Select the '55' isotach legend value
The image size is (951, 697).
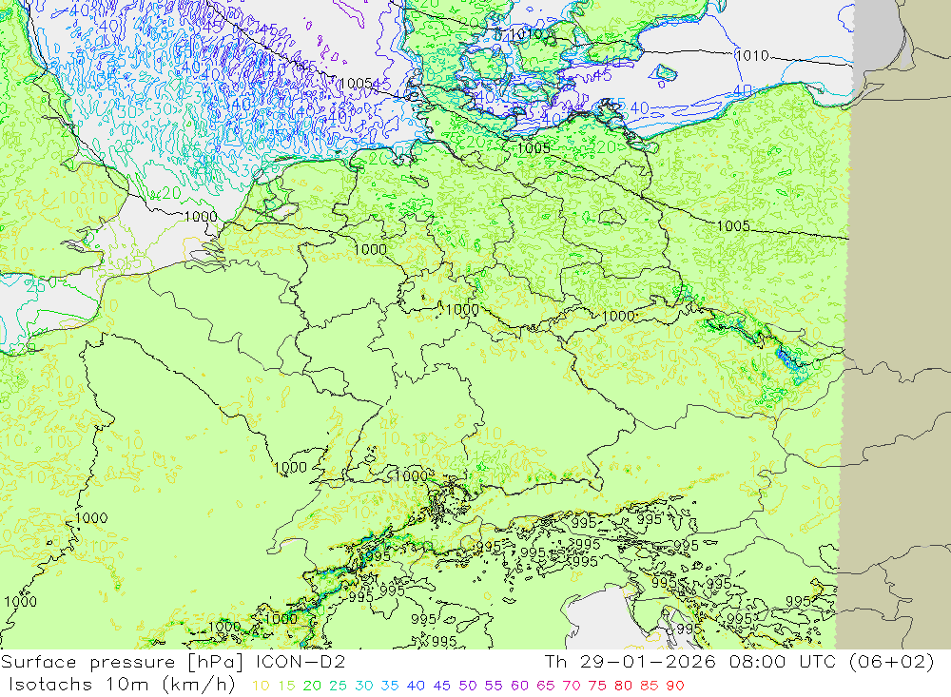click(x=493, y=686)
